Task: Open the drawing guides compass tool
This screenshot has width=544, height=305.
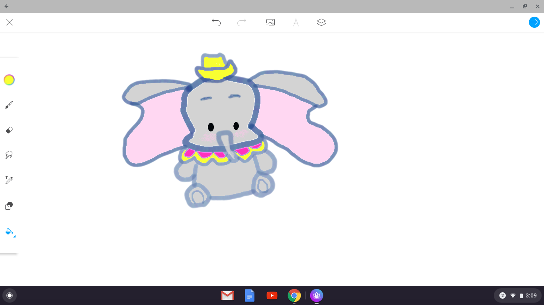Action: (x=296, y=22)
